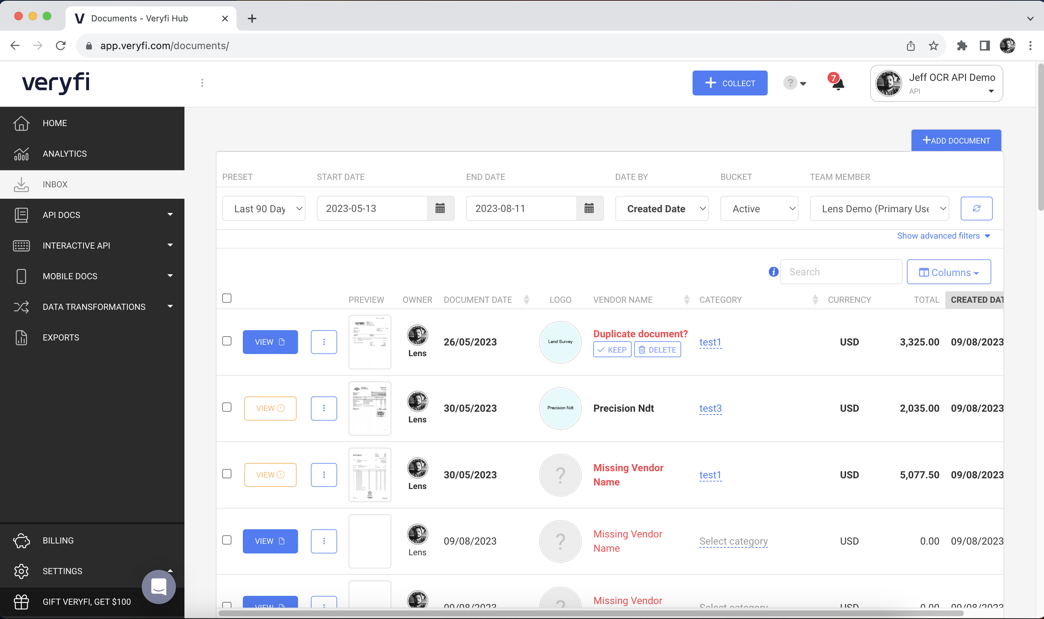Click the test3 category link
Screen dimensions: 1044x619
point(710,409)
